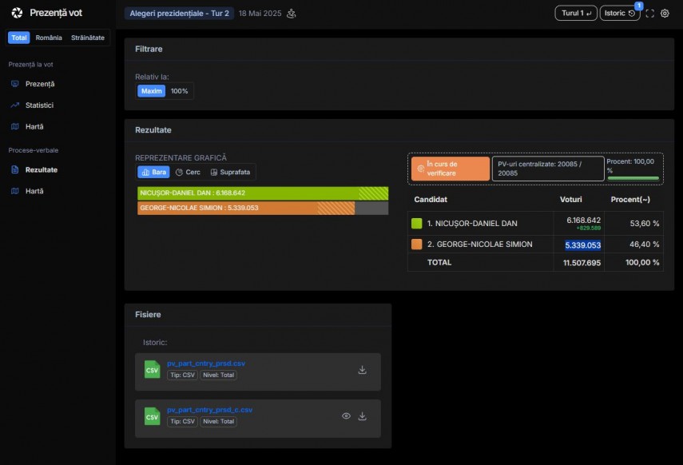Download the pv_part_cntry_prsd.csv file
The image size is (683, 465).
point(362,370)
